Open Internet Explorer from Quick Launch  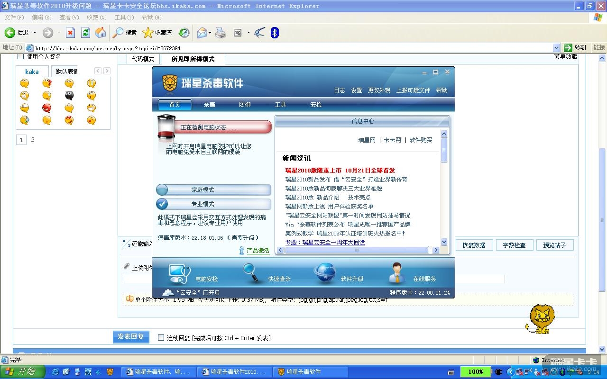(x=55, y=372)
